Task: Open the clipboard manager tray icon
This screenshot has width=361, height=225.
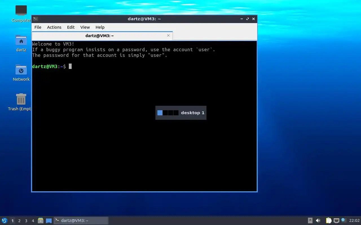Action: (x=329, y=220)
